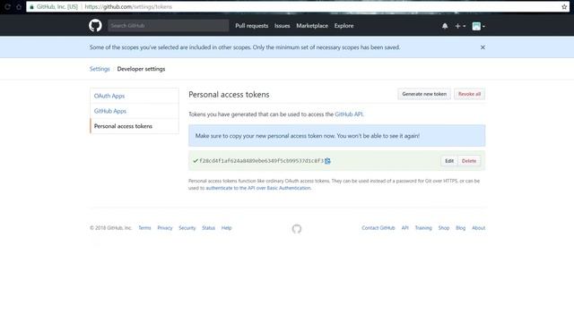The height and width of the screenshot is (322, 574).
Task: Open the plus create-new dropdown
Action: pos(460,26)
